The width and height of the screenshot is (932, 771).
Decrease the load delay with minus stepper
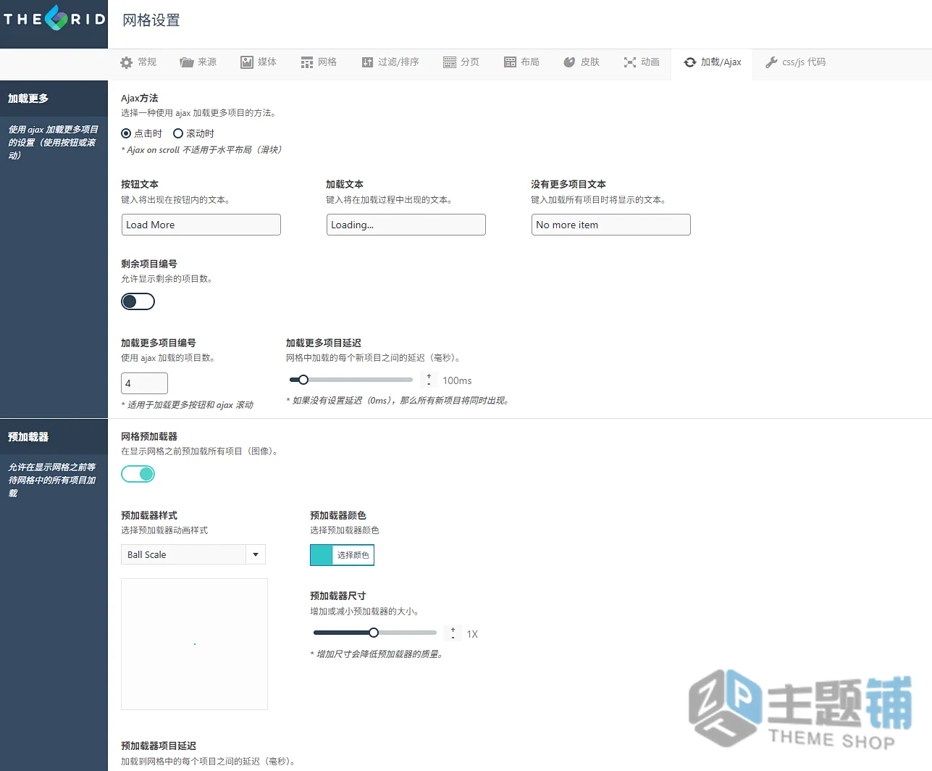coord(429,384)
